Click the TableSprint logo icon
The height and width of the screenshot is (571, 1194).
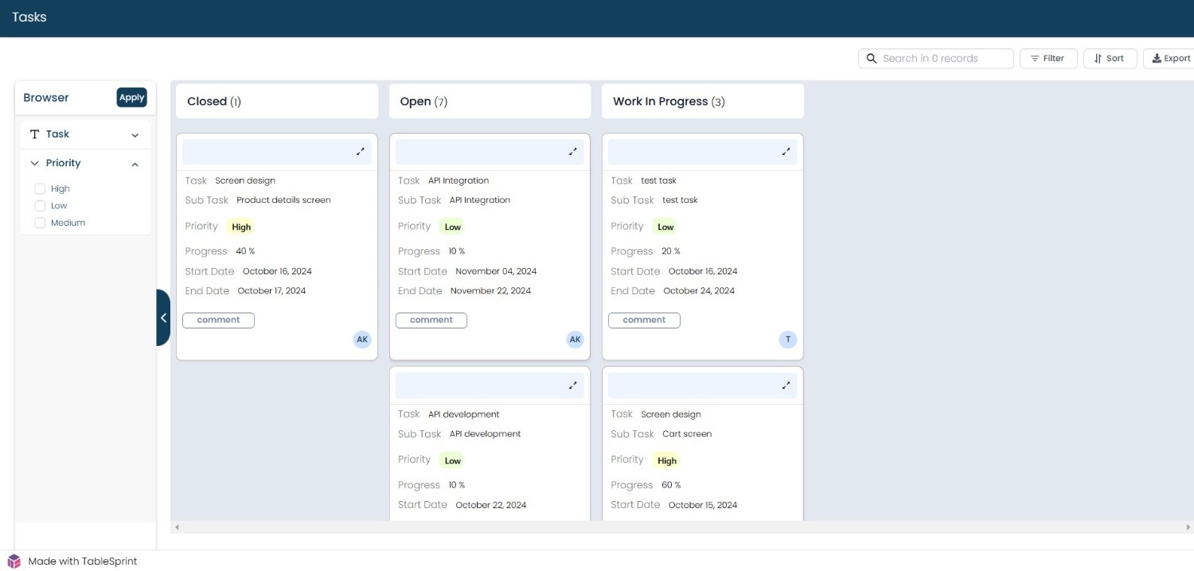14,561
